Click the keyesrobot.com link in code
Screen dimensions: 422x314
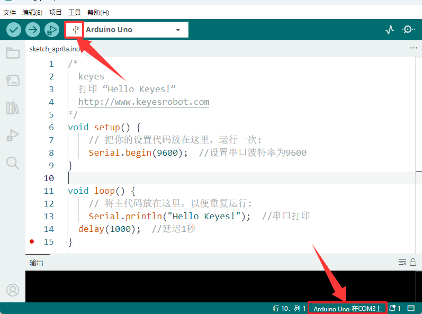(143, 102)
